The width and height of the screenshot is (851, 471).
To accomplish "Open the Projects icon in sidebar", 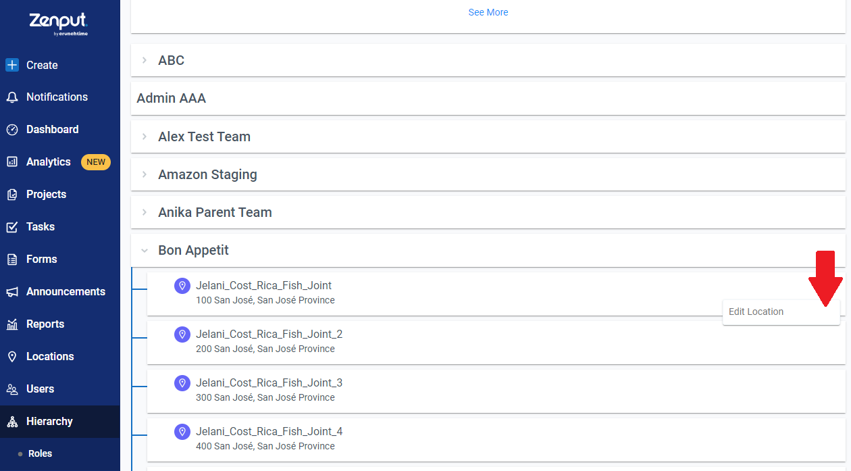I will (12, 195).
